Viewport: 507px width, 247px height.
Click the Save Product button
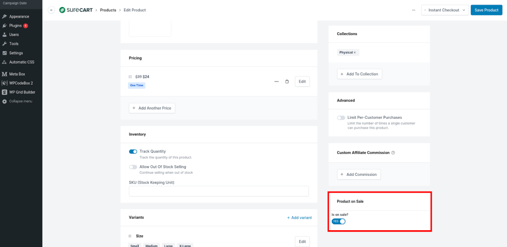(486, 10)
